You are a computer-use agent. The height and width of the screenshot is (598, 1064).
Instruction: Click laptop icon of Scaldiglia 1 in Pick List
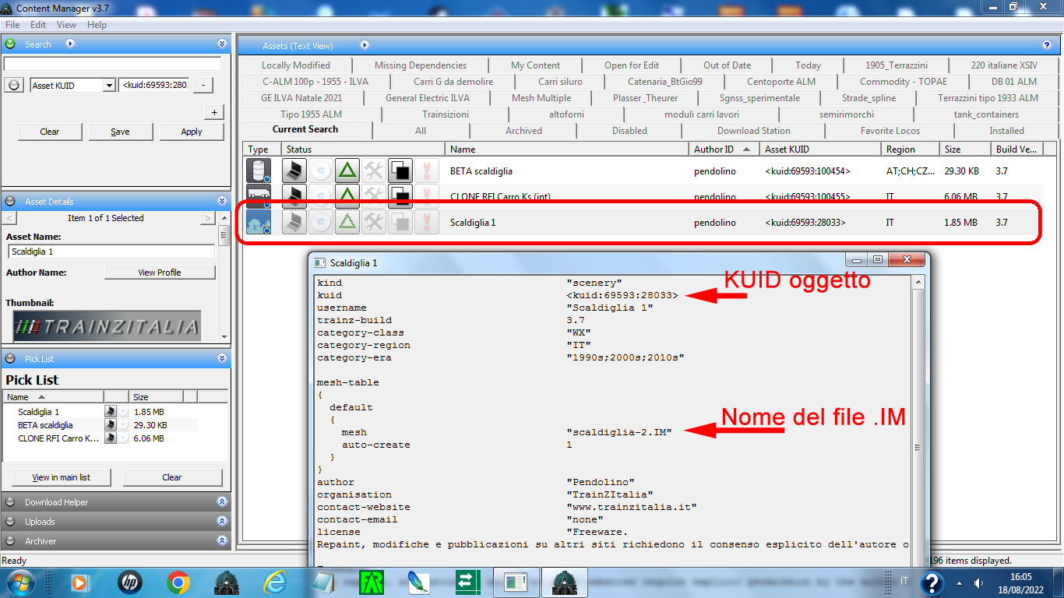coord(111,412)
